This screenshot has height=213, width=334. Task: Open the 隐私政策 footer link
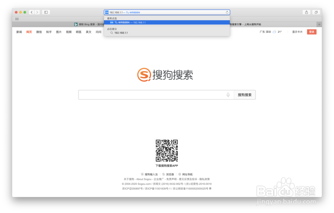(204, 179)
